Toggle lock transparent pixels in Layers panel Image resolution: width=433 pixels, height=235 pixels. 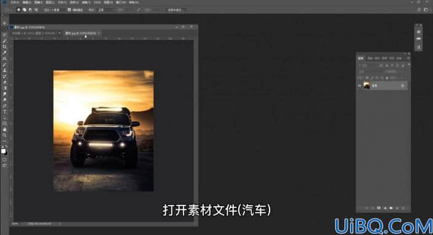coord(367,78)
